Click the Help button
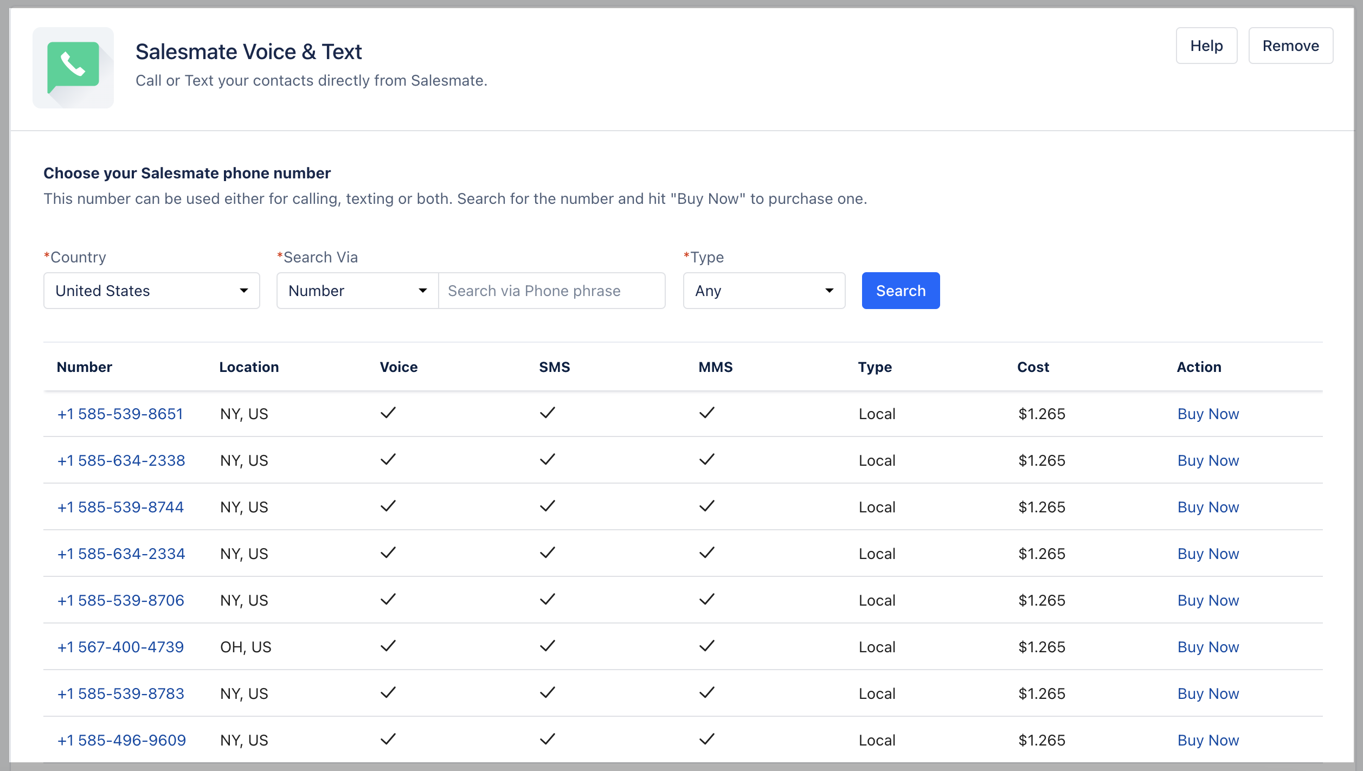Image resolution: width=1363 pixels, height=771 pixels. pyautogui.click(x=1206, y=46)
